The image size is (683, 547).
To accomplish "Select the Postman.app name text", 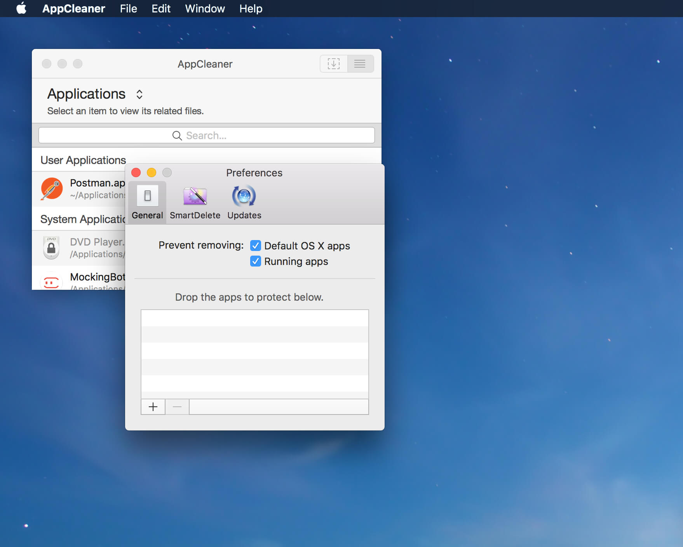I will (x=98, y=183).
